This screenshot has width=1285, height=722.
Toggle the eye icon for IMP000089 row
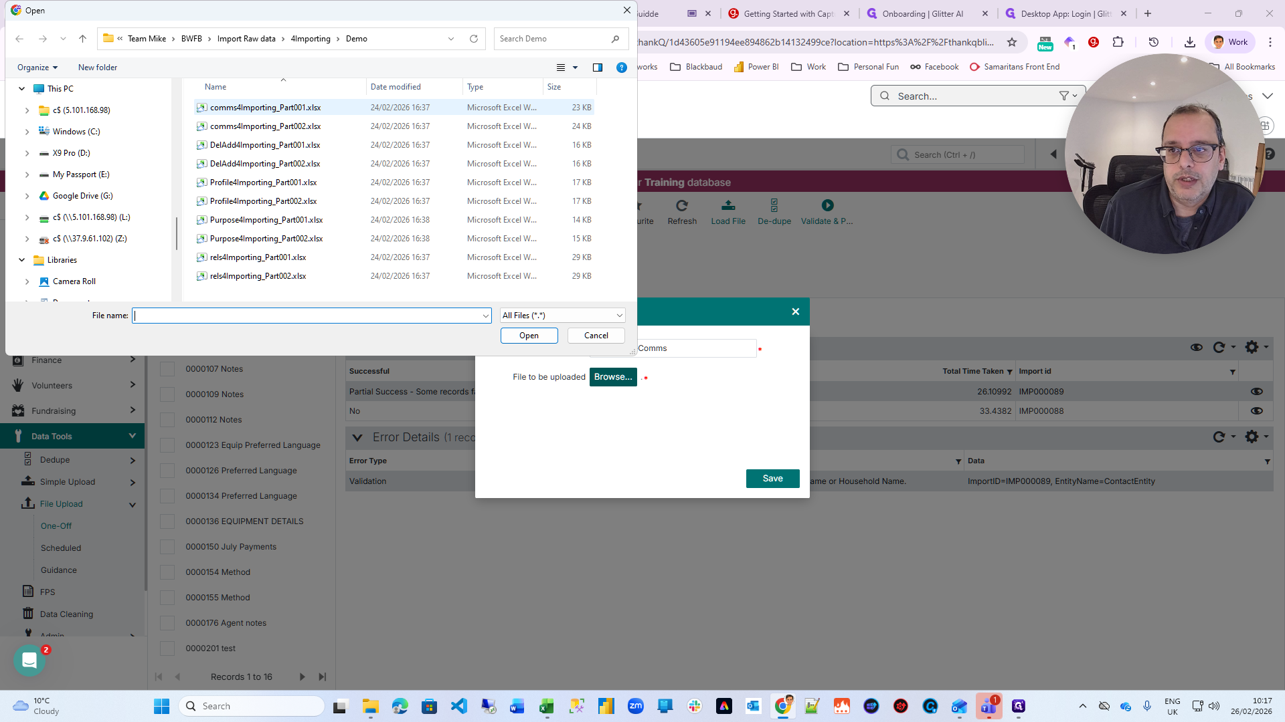click(1256, 392)
